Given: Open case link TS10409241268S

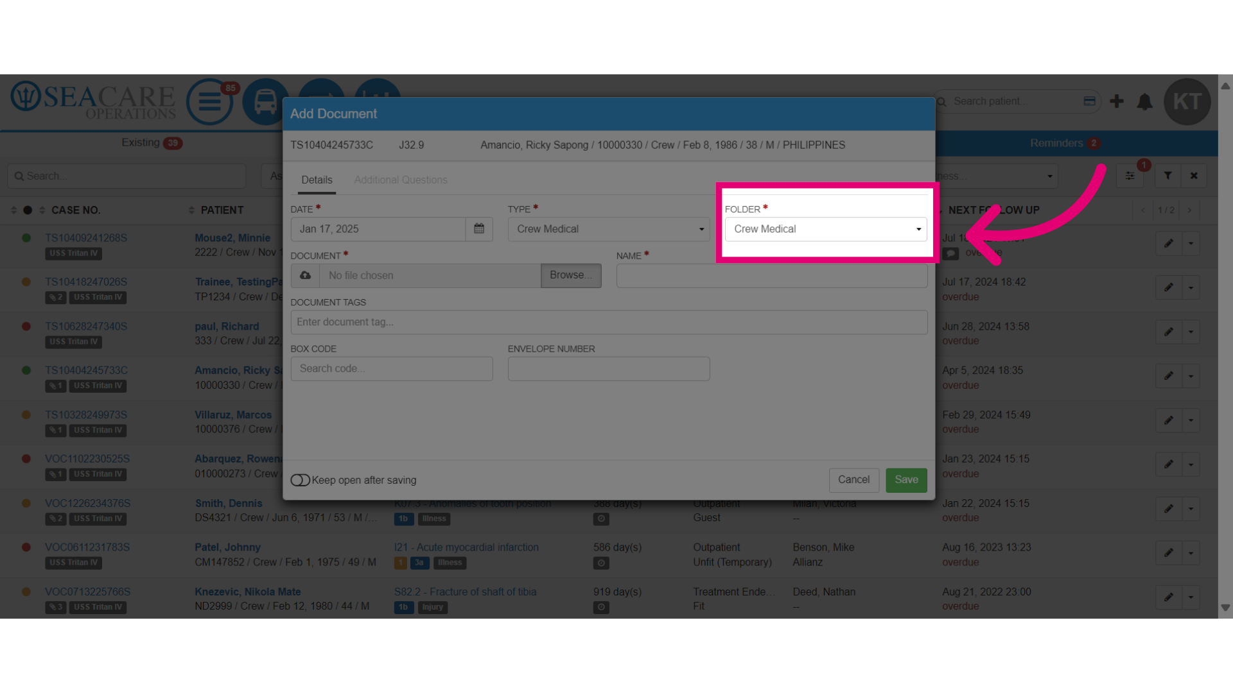Looking at the screenshot, I should tap(86, 238).
